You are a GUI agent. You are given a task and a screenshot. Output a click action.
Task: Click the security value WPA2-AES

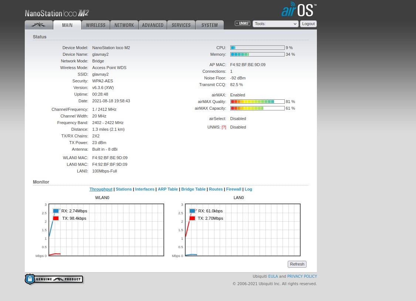pos(102,81)
